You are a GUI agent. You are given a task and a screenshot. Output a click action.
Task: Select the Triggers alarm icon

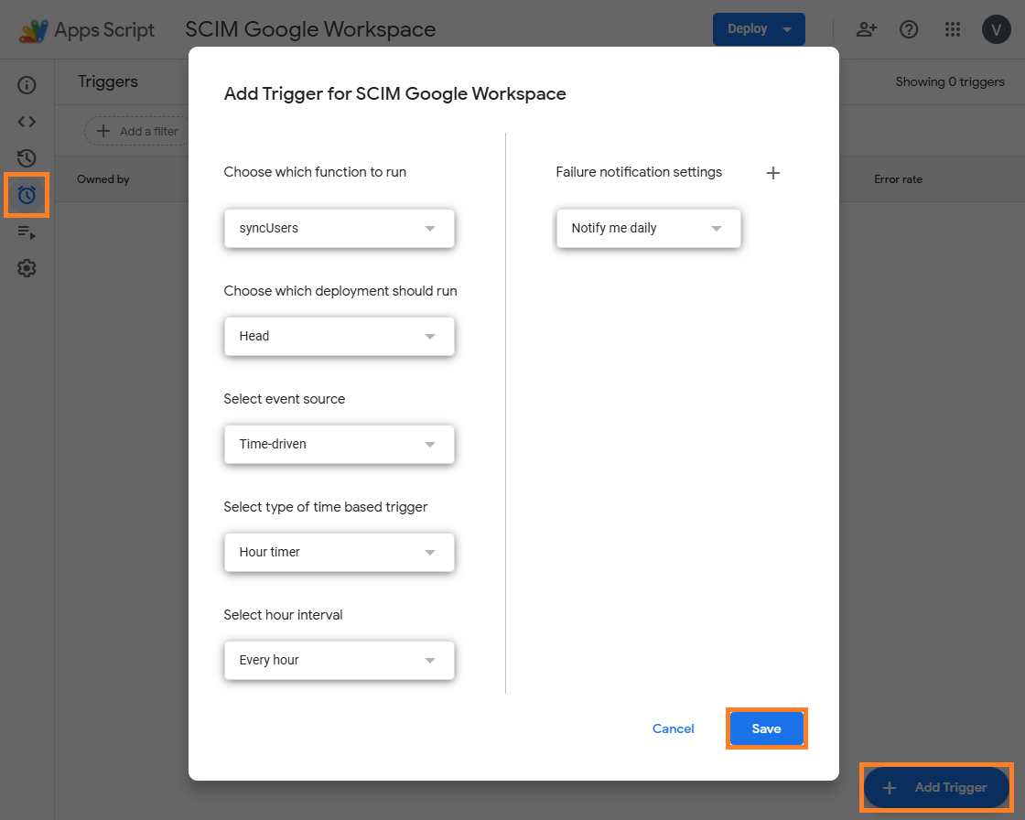point(26,195)
